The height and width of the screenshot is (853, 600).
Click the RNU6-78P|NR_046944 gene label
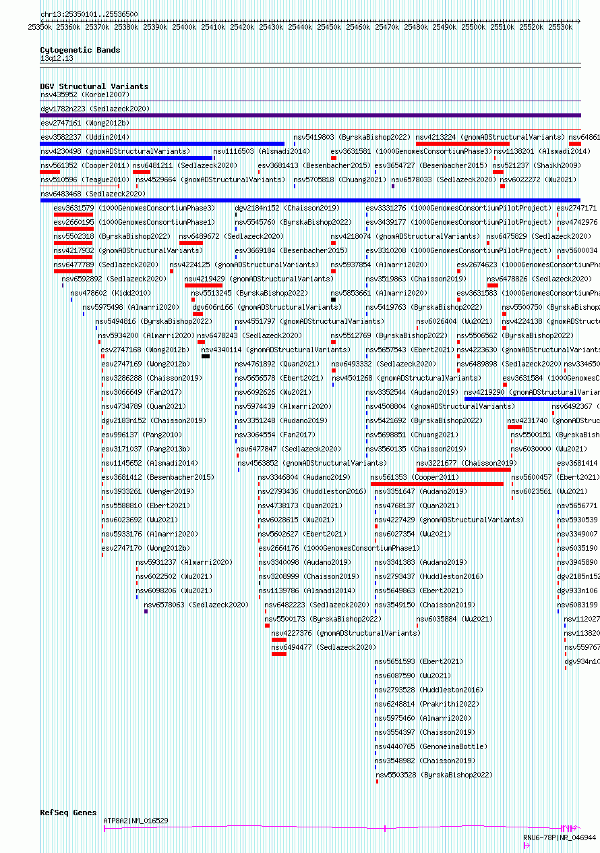(x=560, y=837)
